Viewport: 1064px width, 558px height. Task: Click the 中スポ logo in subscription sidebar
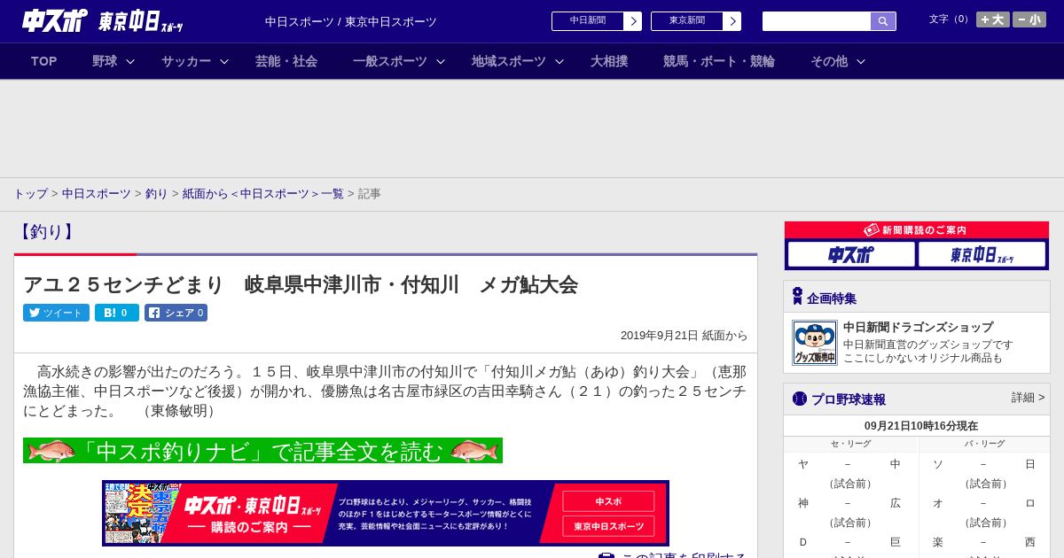851,254
